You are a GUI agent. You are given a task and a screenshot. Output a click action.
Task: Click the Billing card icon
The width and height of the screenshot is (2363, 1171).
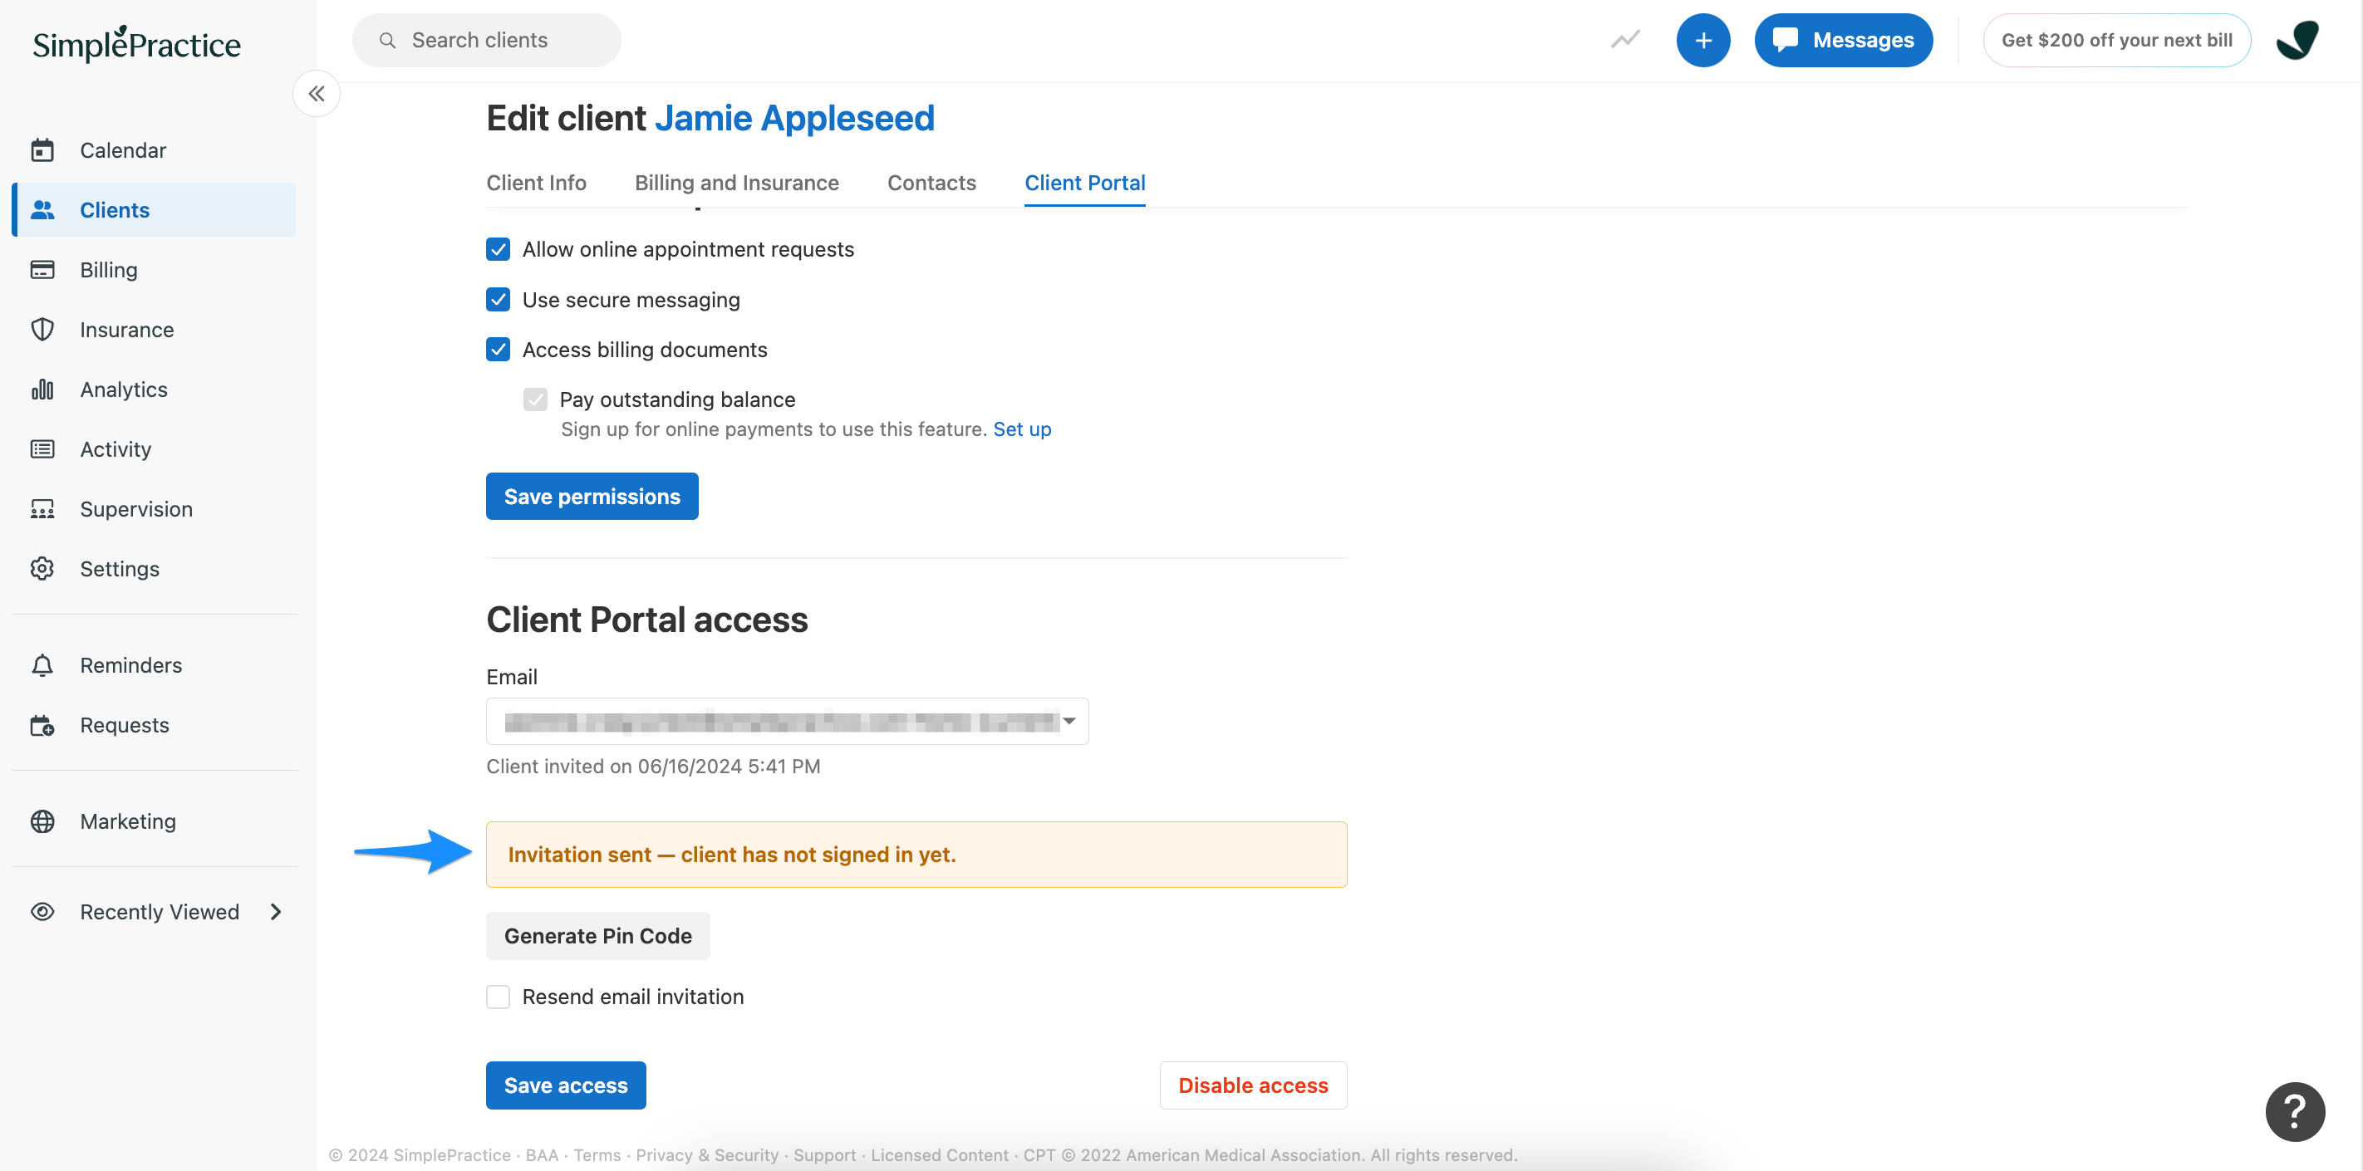pyautogui.click(x=42, y=270)
